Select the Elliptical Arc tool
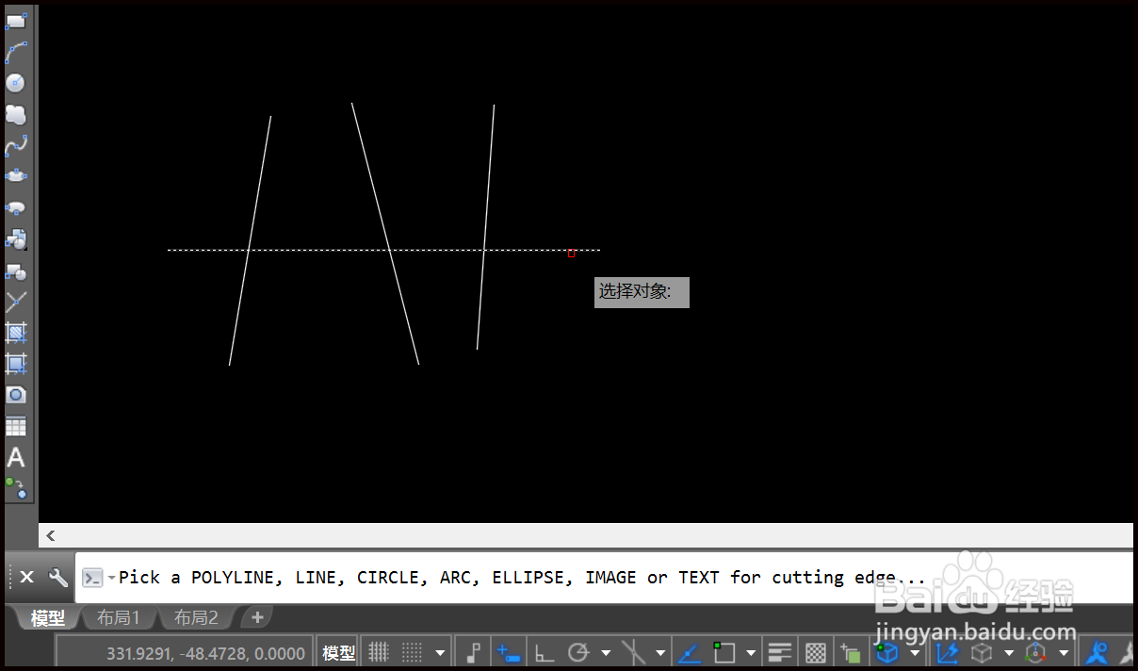 [16, 207]
